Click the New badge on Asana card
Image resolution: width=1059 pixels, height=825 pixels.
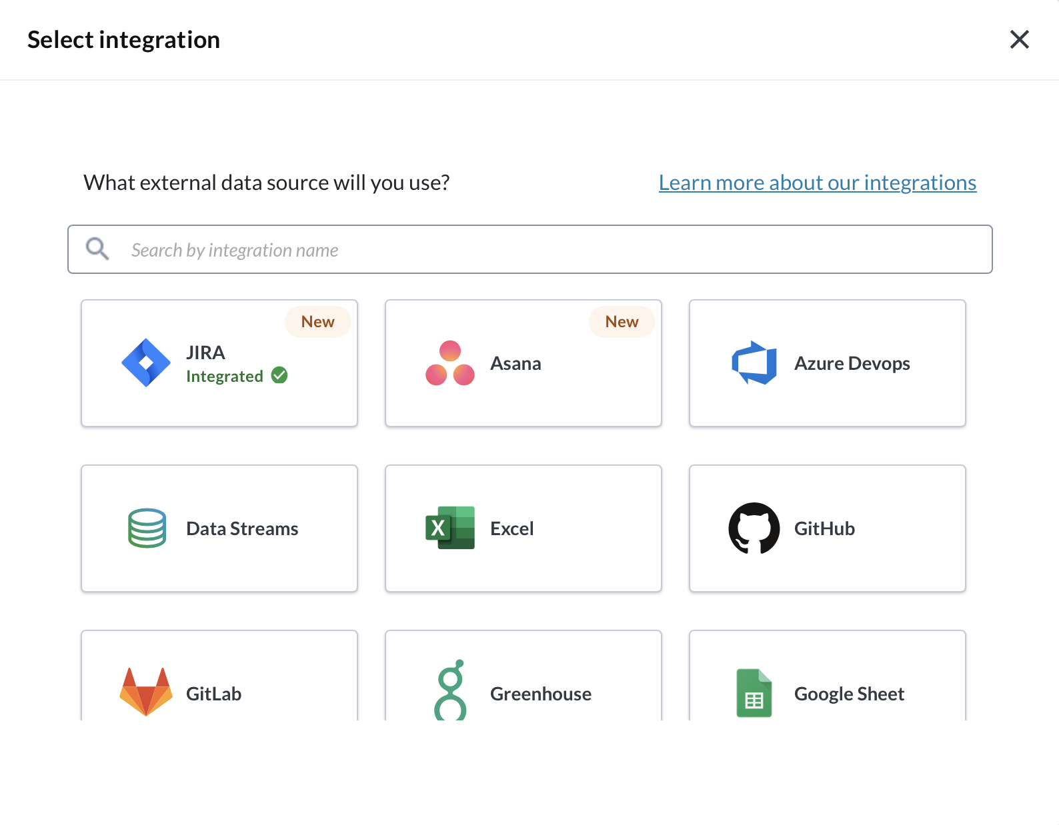[622, 322]
